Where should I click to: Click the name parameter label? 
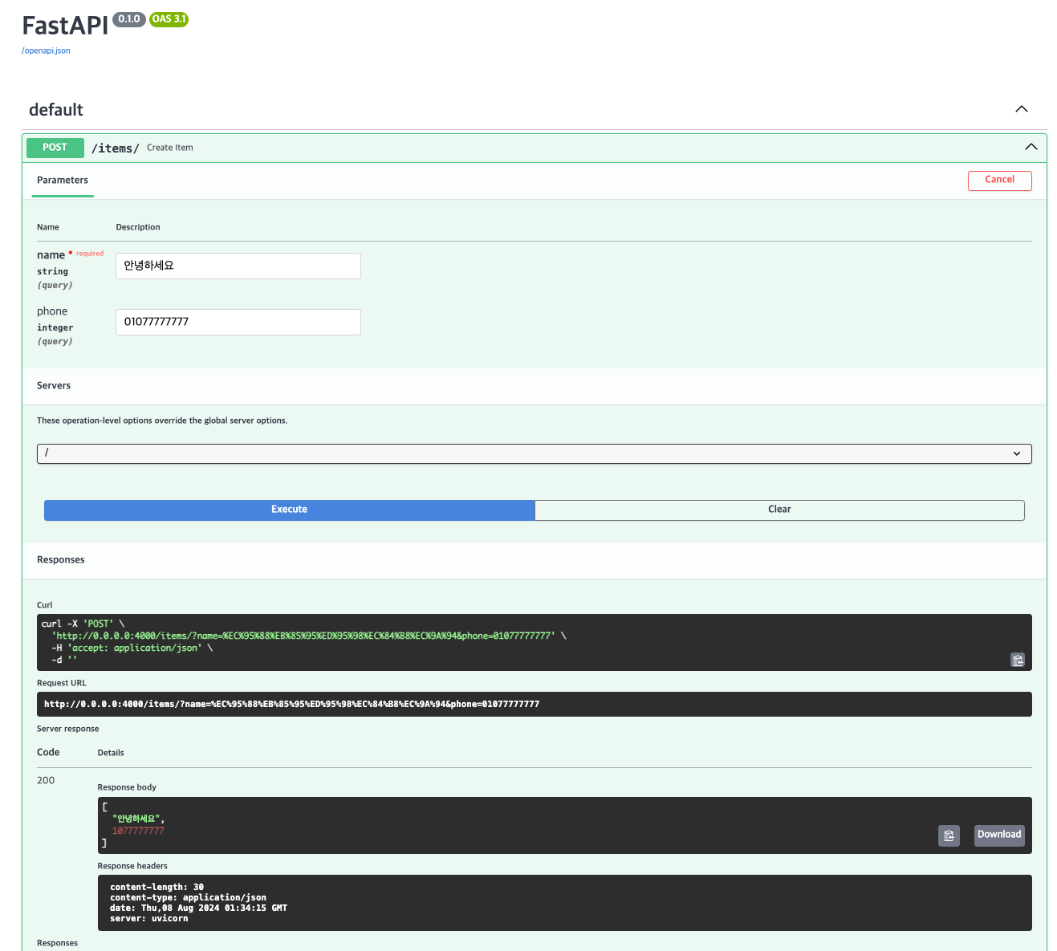[x=51, y=255]
